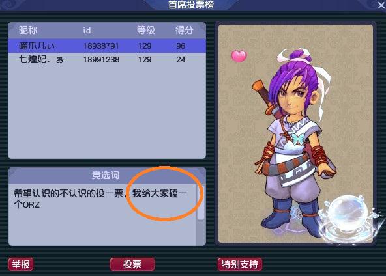This screenshot has width=386, height=276.
Task: Click the pink heart icon
Action: [239, 56]
